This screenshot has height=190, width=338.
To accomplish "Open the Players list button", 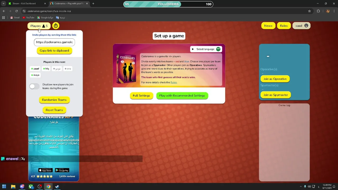I will tap(39, 26).
